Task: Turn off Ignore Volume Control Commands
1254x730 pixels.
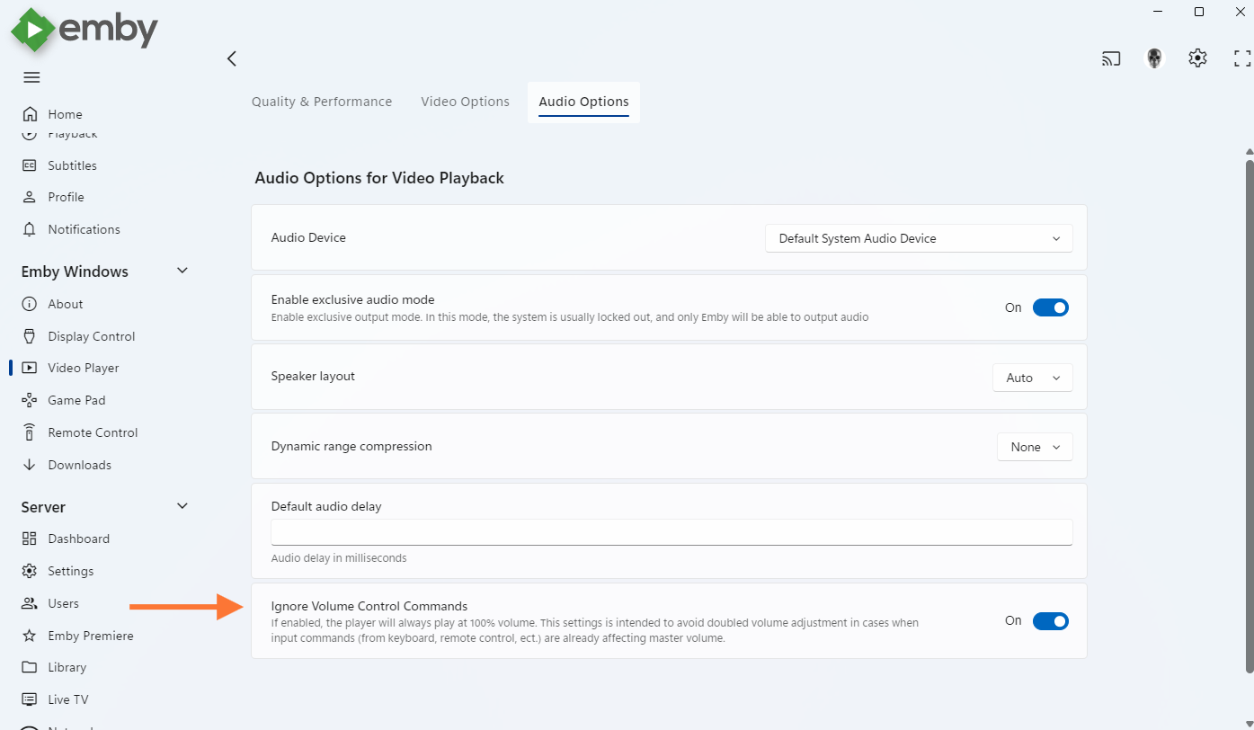Action: tap(1050, 621)
